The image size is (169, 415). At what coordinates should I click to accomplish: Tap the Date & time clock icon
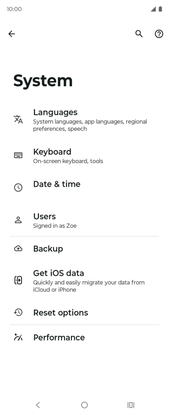pyautogui.click(x=18, y=188)
